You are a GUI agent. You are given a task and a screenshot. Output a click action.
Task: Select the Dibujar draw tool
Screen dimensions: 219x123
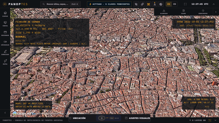tap(5, 53)
